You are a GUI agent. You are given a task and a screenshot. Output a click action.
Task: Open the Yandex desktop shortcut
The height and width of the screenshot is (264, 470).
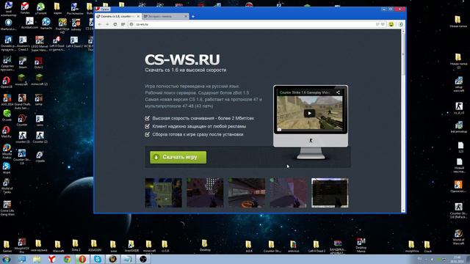coord(25,8)
